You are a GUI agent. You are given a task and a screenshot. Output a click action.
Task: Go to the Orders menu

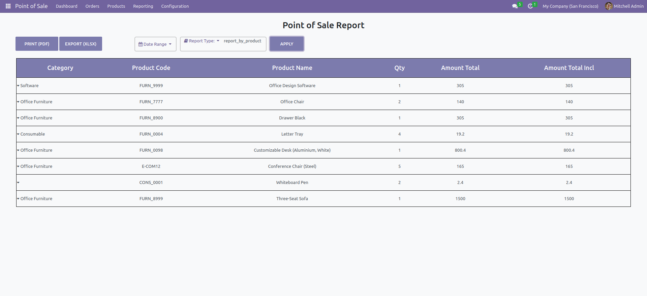pyautogui.click(x=92, y=6)
